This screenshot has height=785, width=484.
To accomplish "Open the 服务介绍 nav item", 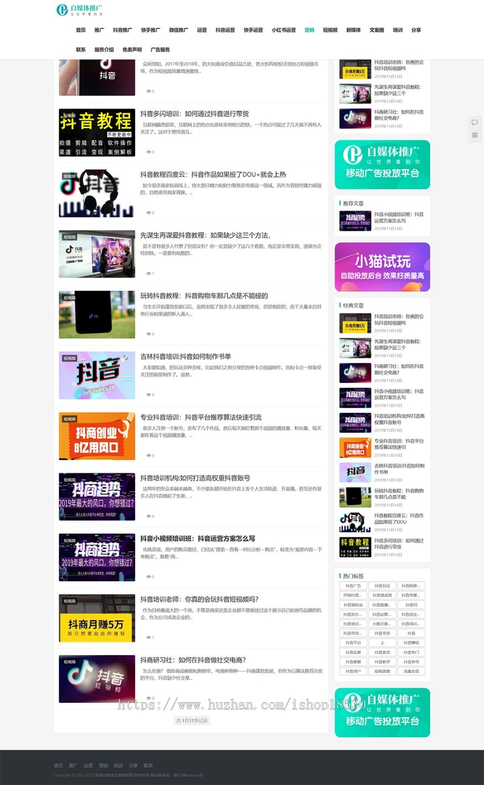I will 104,50.
